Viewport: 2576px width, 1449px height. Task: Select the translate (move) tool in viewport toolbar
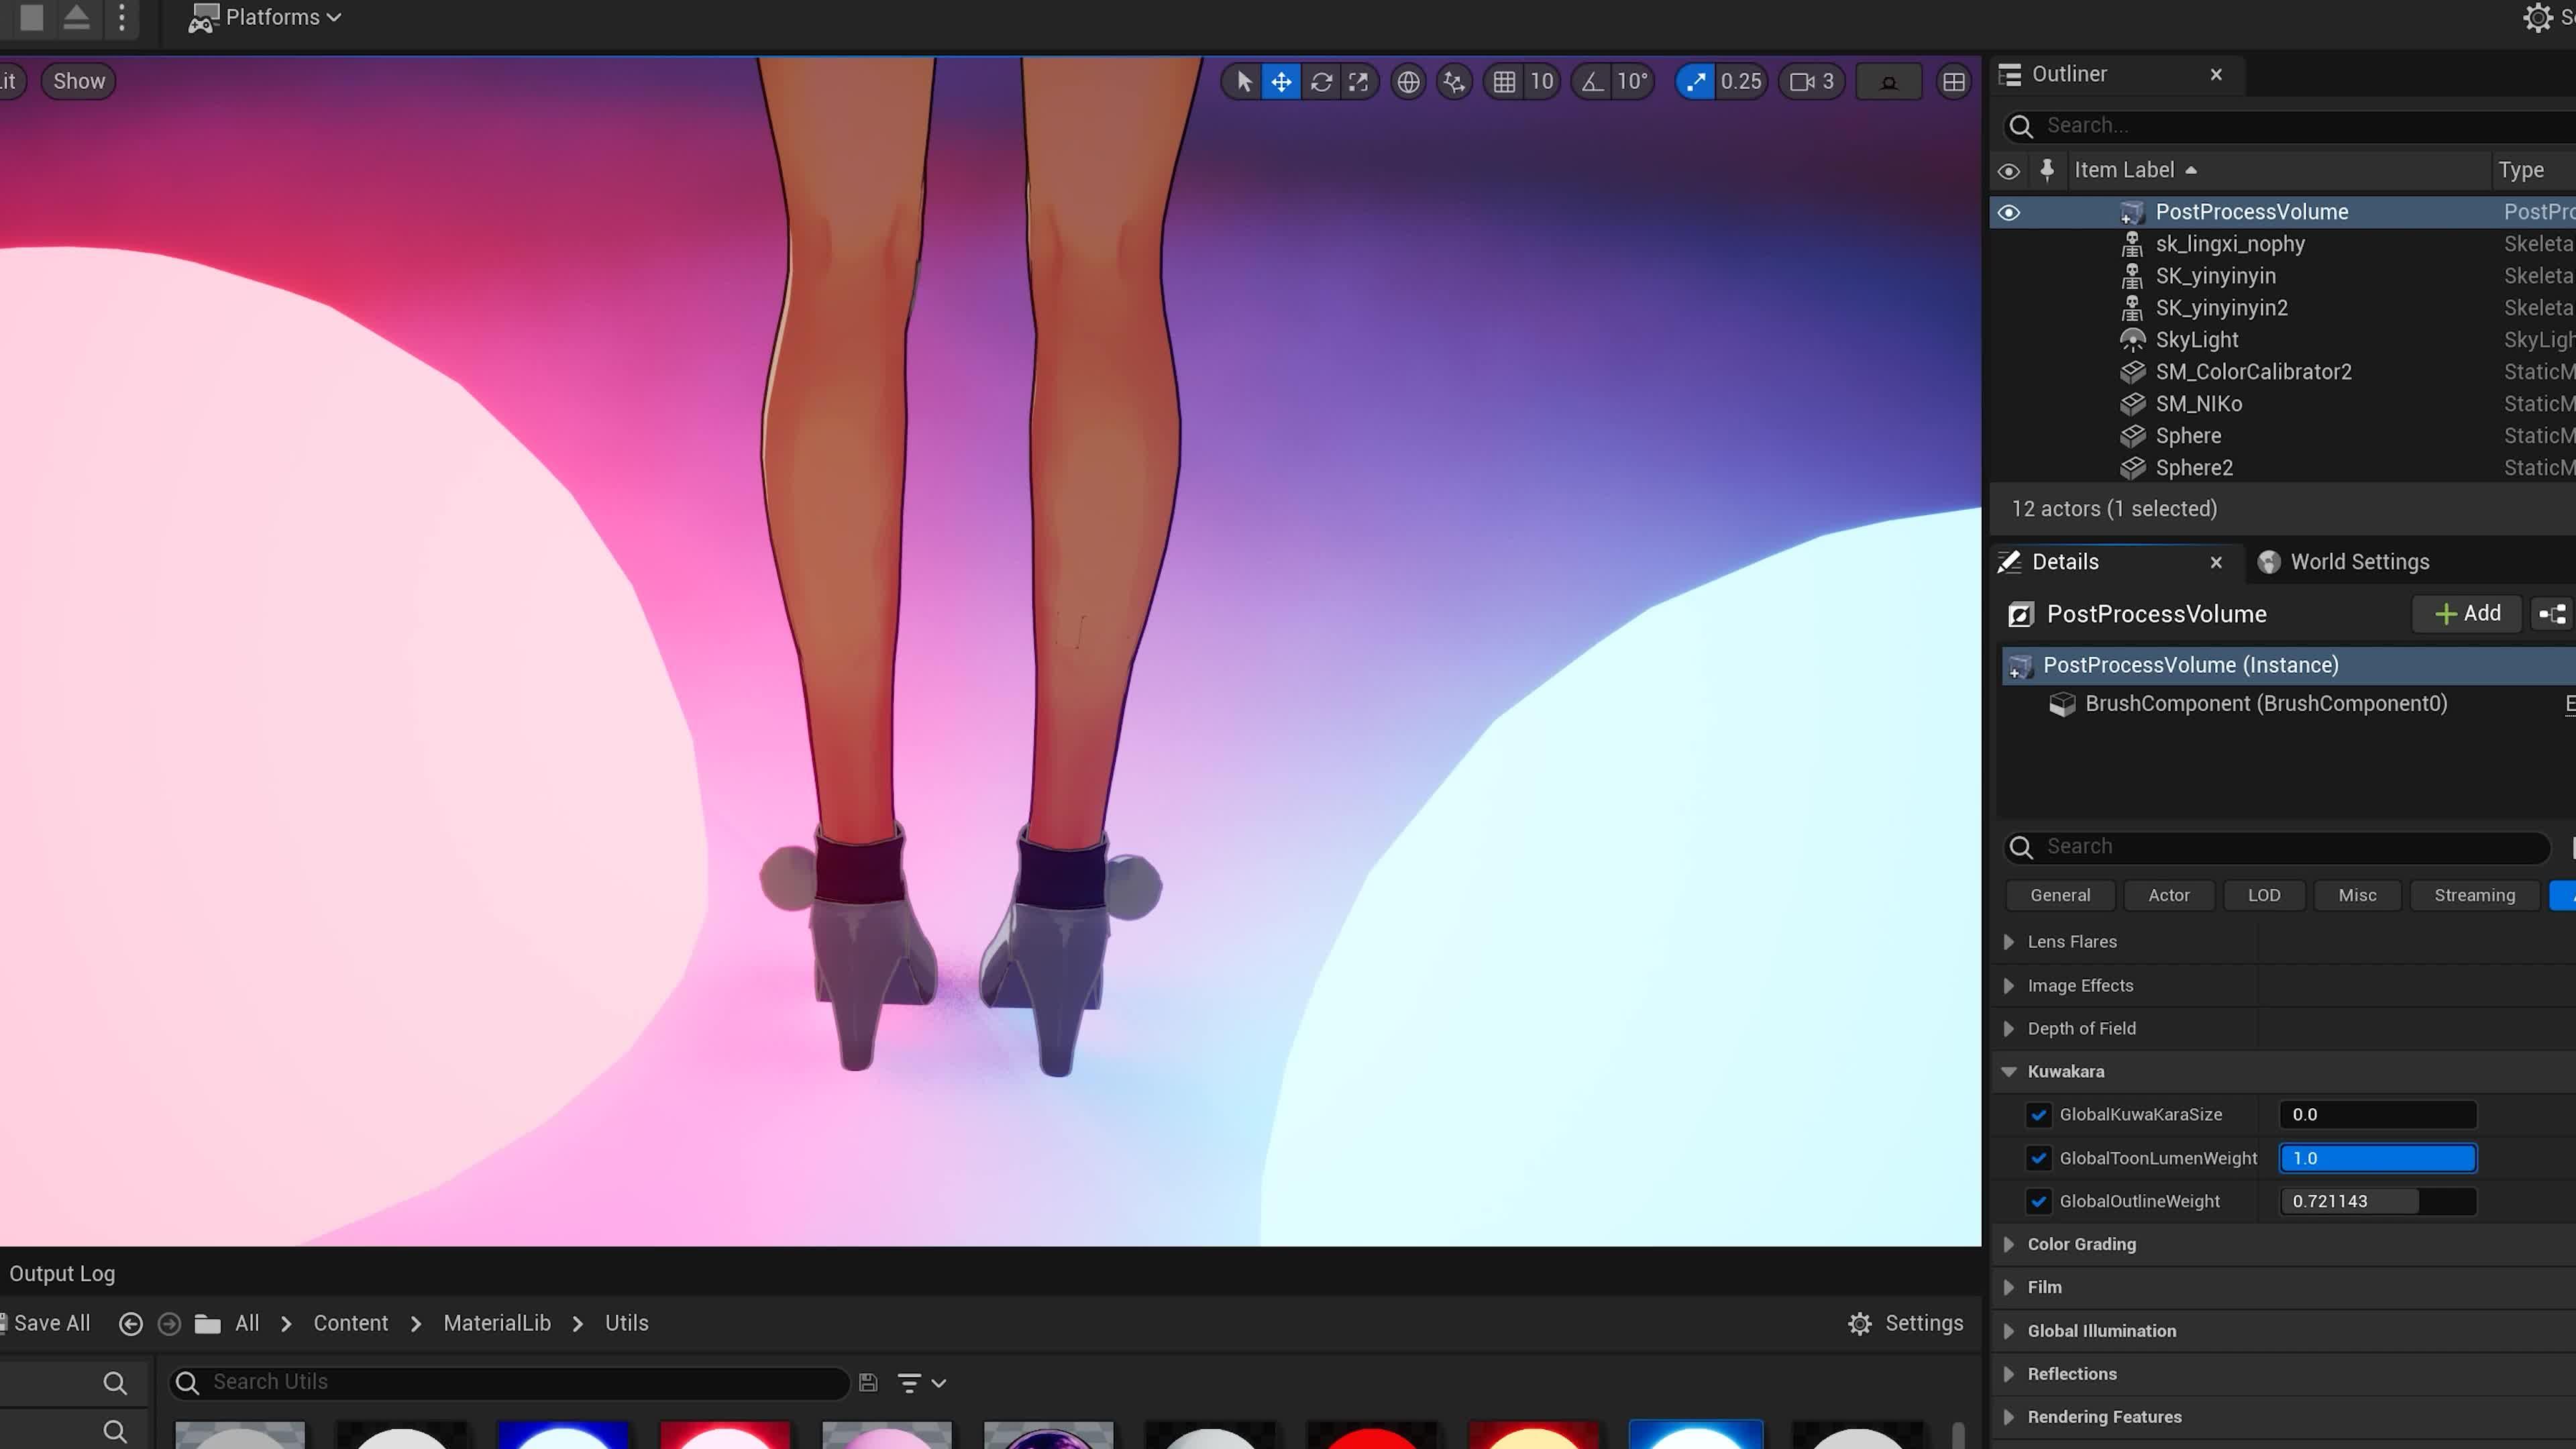1281,82
